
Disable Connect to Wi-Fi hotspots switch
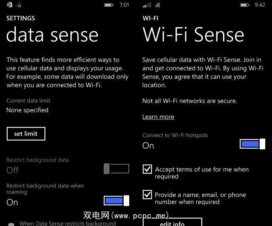252,144
